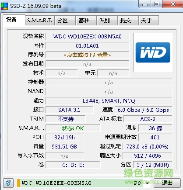Screen dimensions: 183x190
Task: Click the release date n/a field
Action: tap(88, 64)
